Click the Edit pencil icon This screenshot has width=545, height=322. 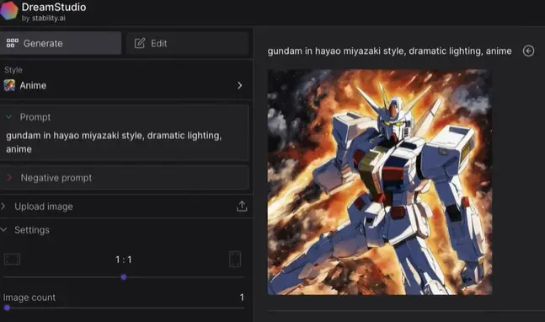[140, 43]
